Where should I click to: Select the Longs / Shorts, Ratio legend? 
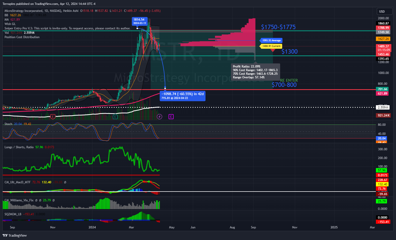tap(19, 147)
